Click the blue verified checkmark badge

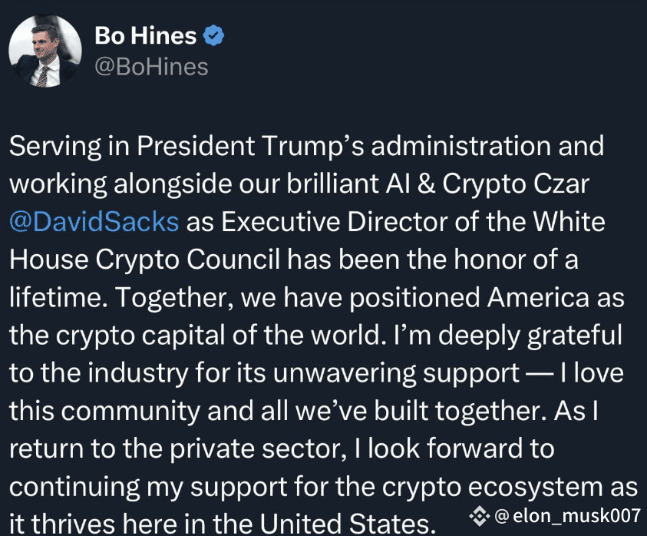tap(213, 35)
